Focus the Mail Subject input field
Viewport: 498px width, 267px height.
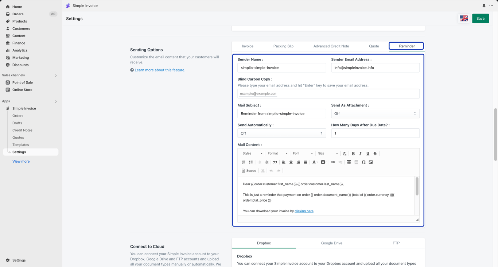tap(282, 113)
